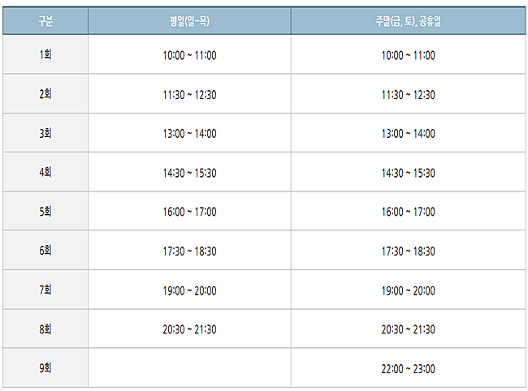The height and width of the screenshot is (391, 528).
Task: Select the 평일(일~목) column header
Action: (x=189, y=21)
